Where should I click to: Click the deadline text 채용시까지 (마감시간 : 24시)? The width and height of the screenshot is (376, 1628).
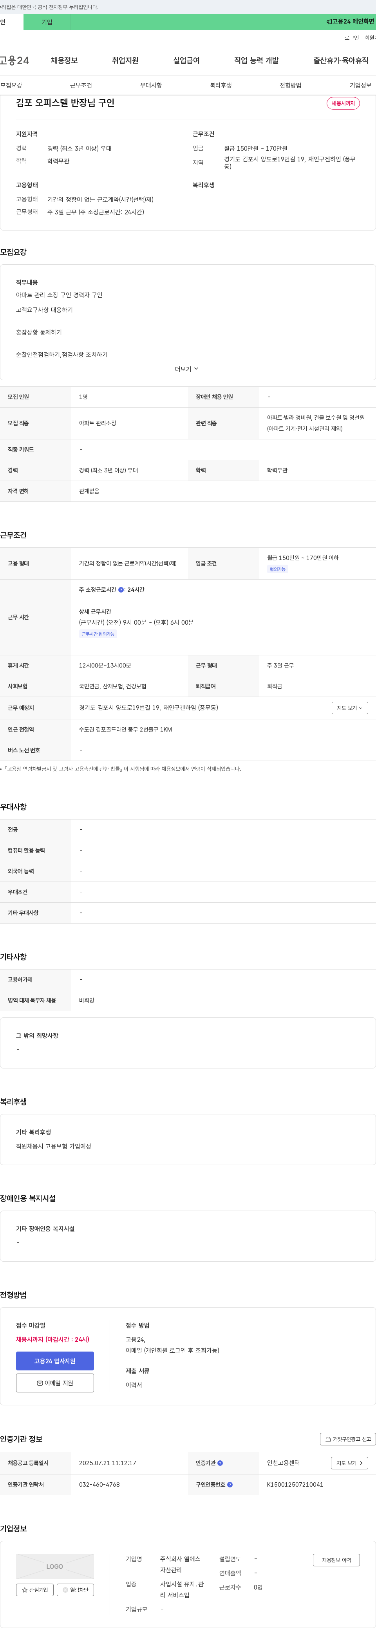point(52,1339)
